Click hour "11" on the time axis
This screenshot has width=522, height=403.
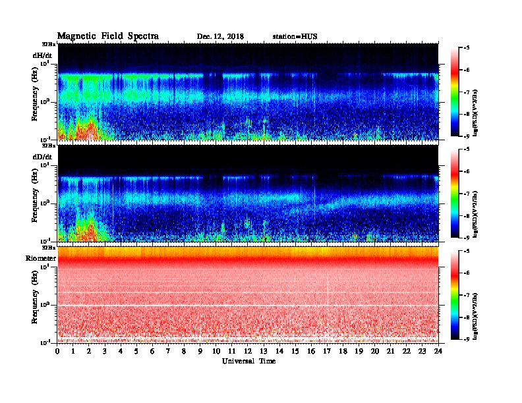tap(232, 351)
